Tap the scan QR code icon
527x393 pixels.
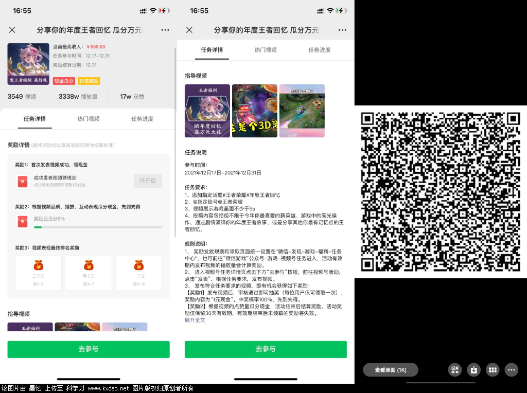pyautogui.click(x=455, y=370)
